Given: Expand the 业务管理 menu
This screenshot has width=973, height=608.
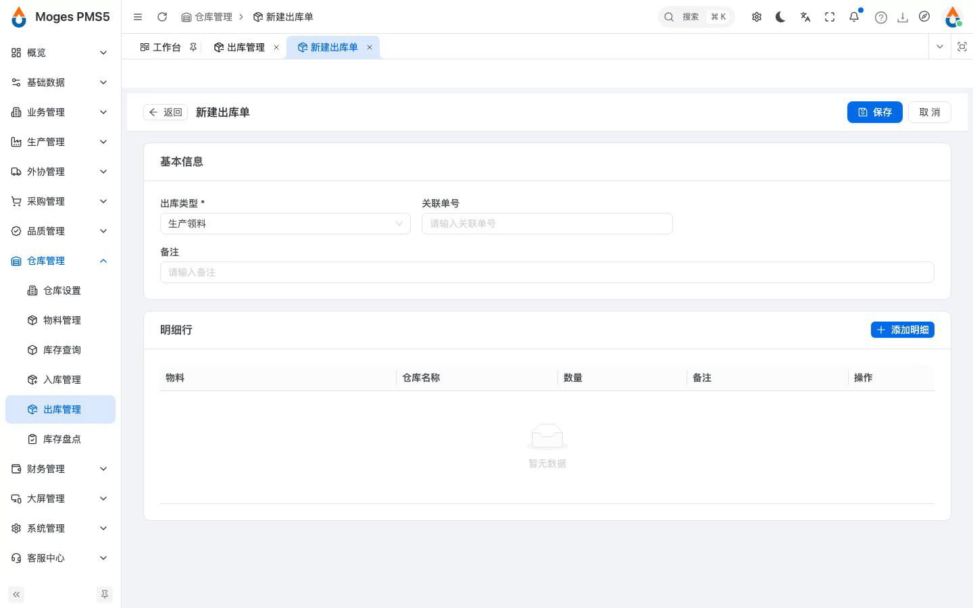Looking at the screenshot, I should click(59, 112).
